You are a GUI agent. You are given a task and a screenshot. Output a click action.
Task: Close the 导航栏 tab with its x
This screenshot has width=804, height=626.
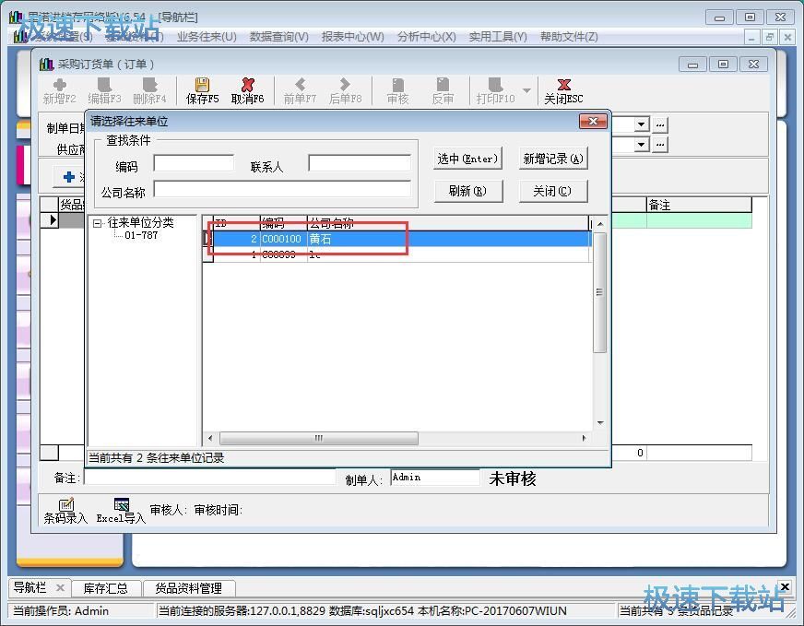60,587
